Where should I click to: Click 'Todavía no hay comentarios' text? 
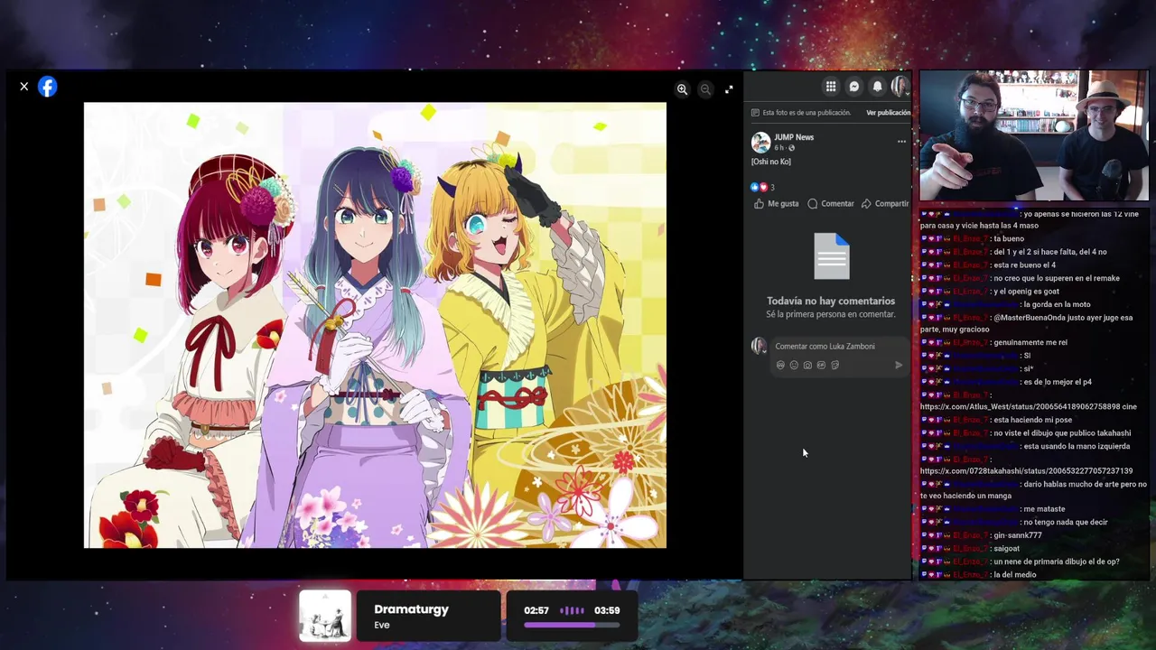pos(831,302)
